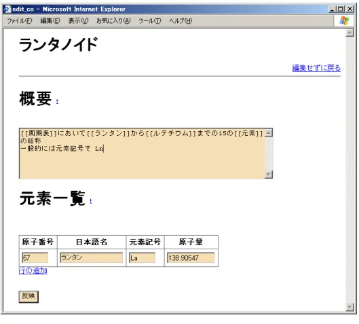Open the ツール(T) menu
The height and width of the screenshot is (324, 359).
pos(150,21)
